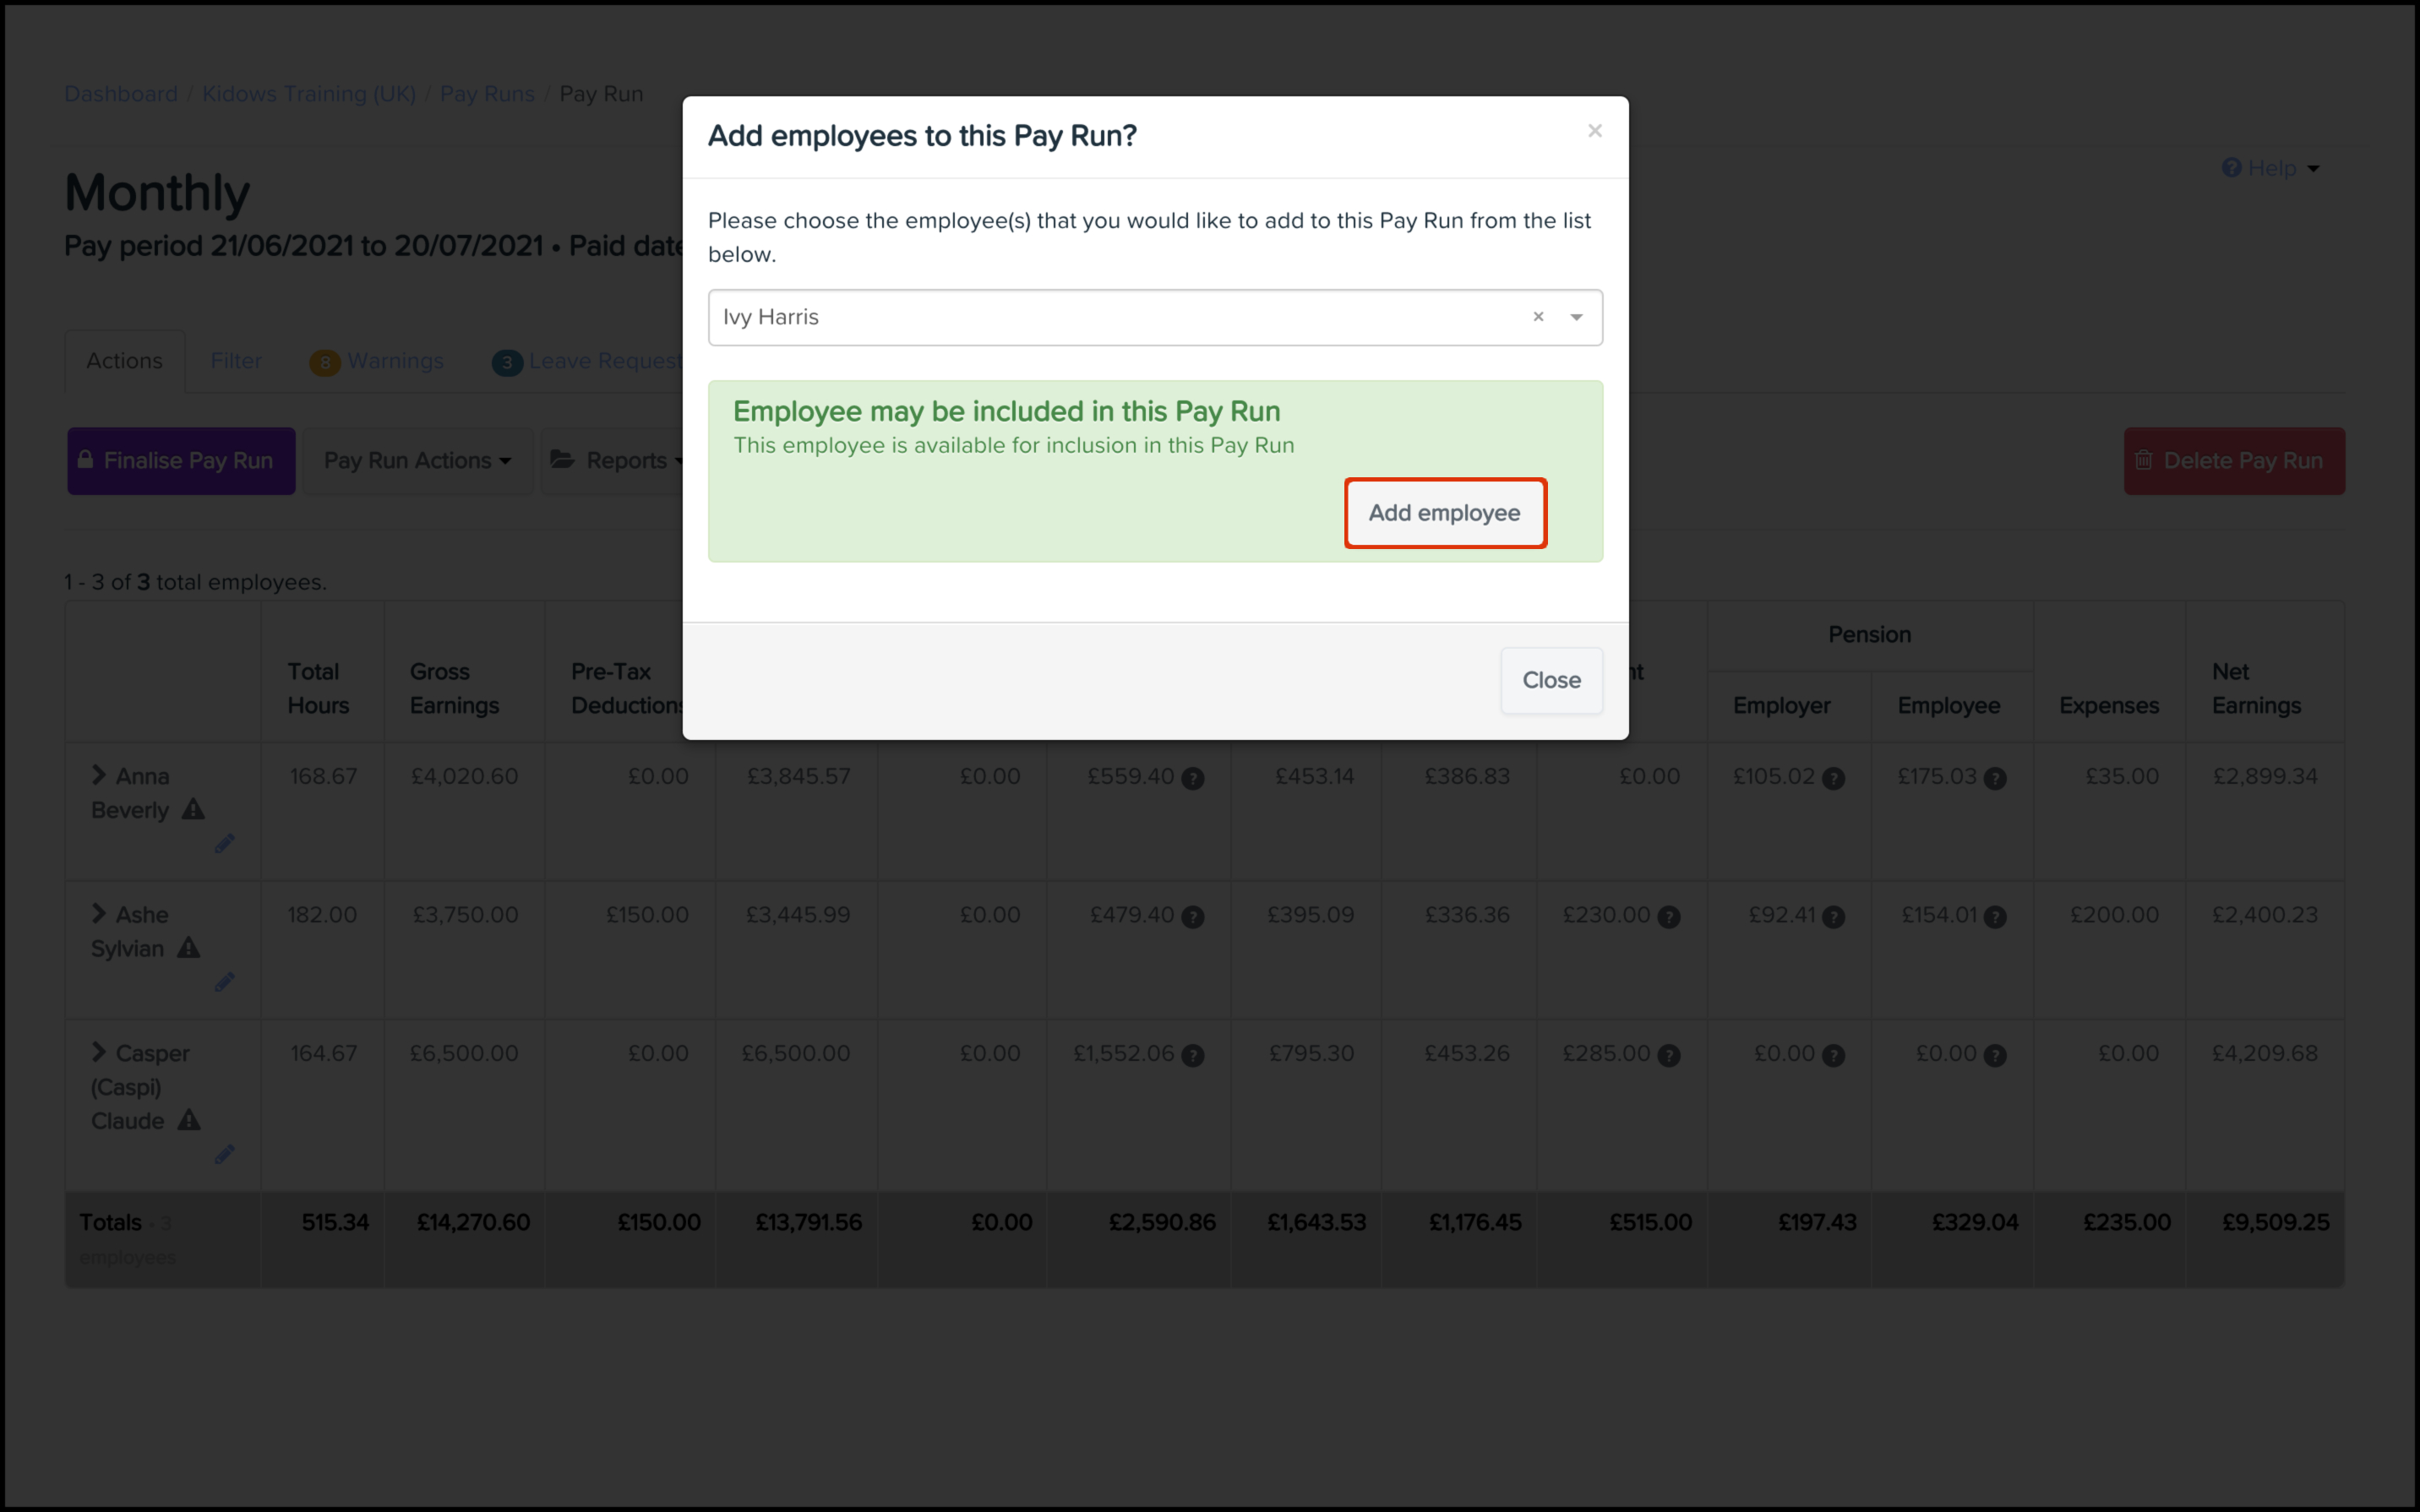Click the Finalise Pay Run button

point(181,461)
